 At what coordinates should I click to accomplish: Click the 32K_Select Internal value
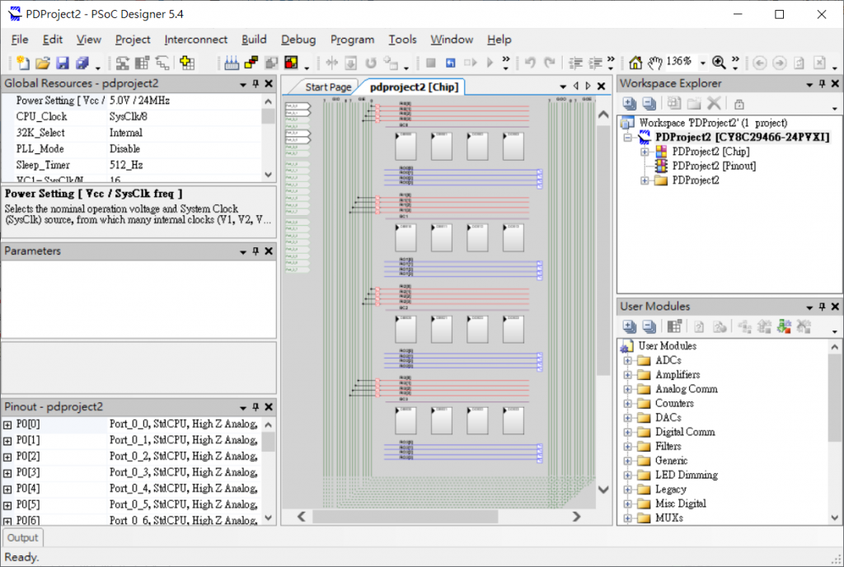[x=126, y=133]
